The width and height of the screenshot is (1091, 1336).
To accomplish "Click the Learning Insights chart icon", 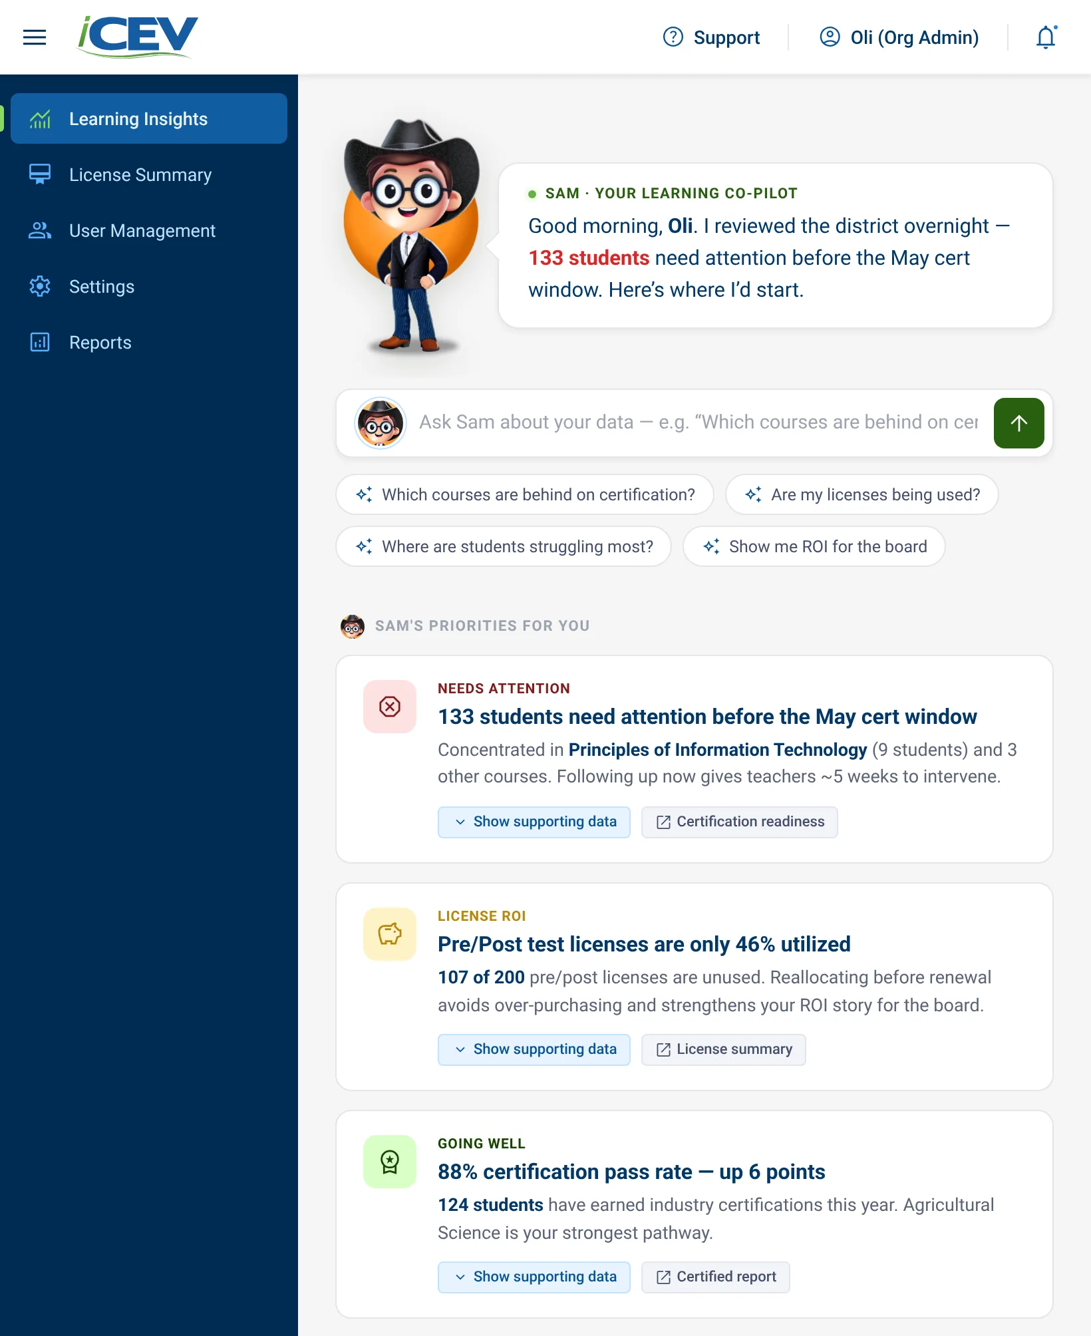I will pos(40,119).
